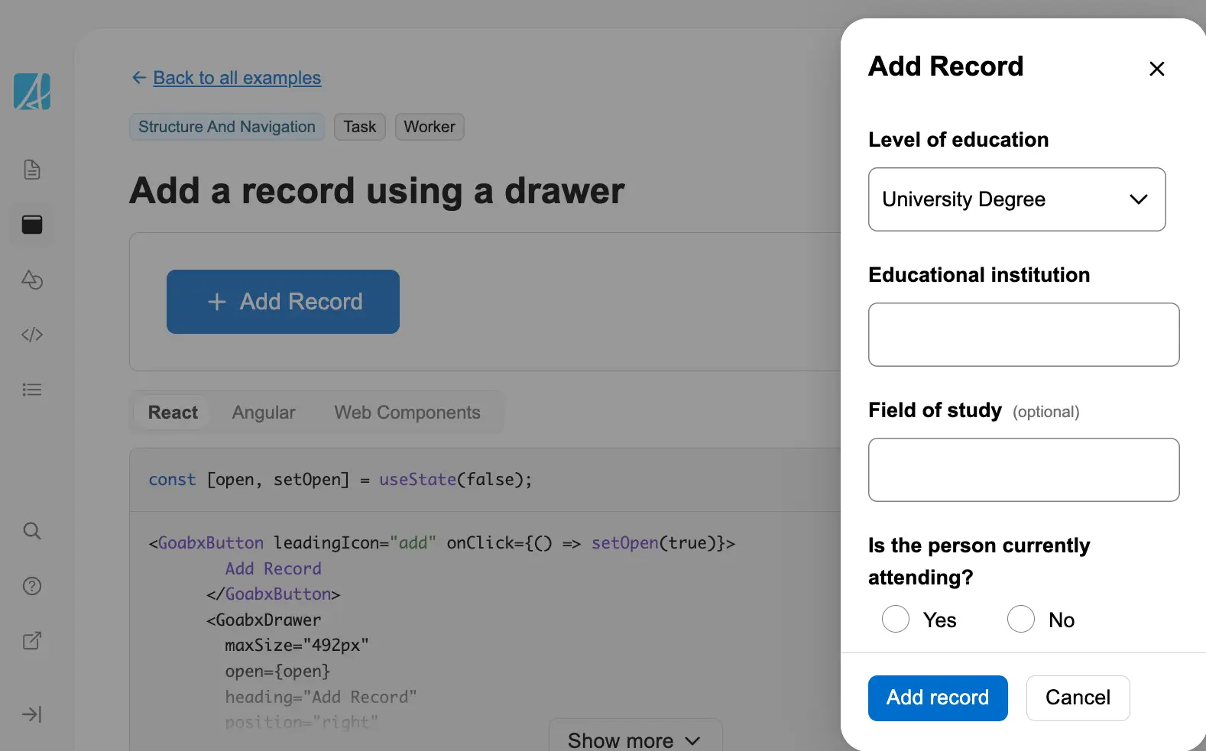Select the No radio button
Screen dimensions: 1206x751
1021,619
